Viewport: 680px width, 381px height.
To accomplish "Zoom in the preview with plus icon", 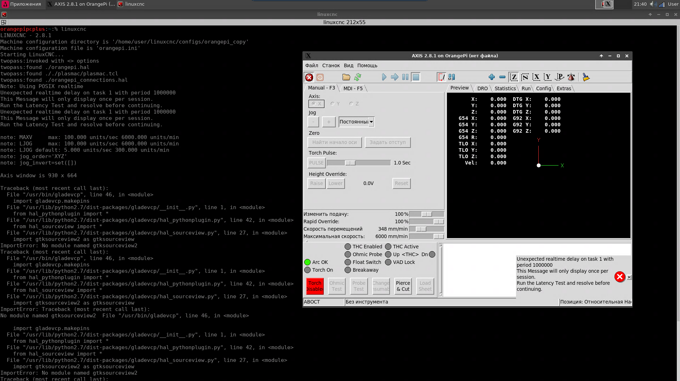I will (492, 77).
